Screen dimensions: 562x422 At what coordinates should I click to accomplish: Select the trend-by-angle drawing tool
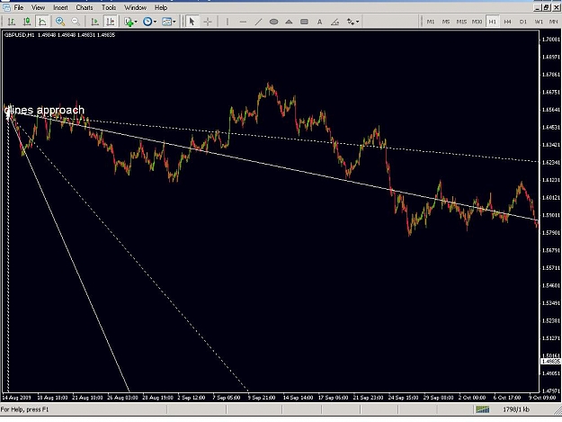335,22
